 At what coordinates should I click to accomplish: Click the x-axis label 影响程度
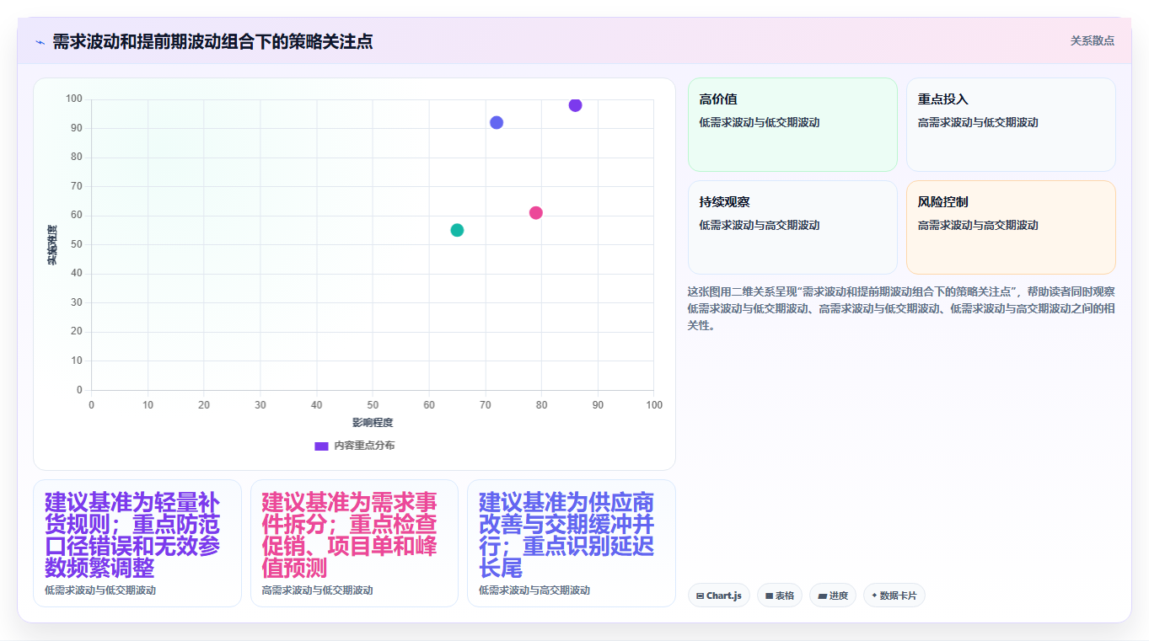(373, 423)
